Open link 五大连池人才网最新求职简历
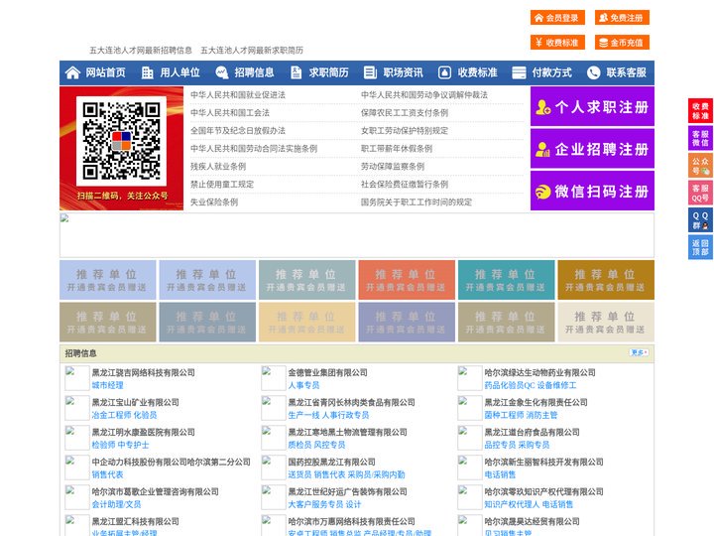The image size is (714, 536). tap(252, 51)
